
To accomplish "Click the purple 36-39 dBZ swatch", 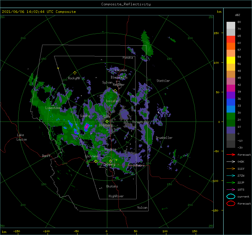I will [231, 95].
